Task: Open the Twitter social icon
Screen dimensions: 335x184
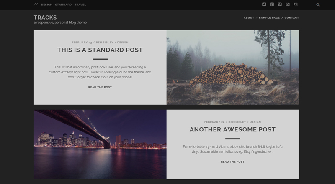Action: [264, 5]
